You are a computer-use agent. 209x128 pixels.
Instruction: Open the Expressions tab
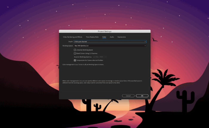(x=122, y=37)
